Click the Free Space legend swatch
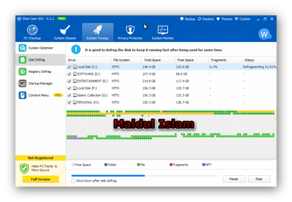Viewport: 292px width, 202px height. [73, 165]
